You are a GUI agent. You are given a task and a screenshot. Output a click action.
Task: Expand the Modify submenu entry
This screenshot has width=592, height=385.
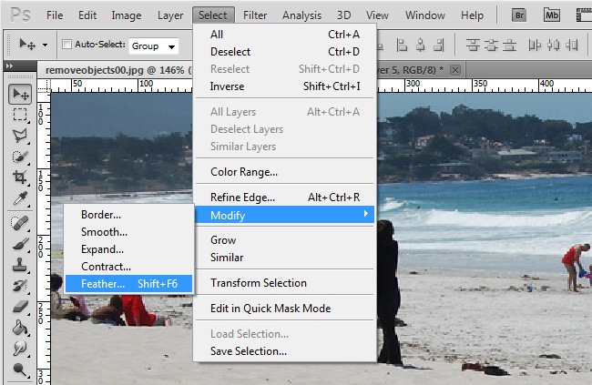(285, 215)
